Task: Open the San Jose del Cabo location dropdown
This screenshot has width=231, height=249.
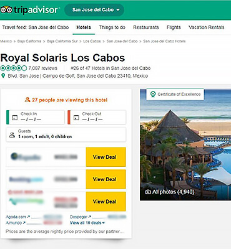Action: (x=94, y=10)
